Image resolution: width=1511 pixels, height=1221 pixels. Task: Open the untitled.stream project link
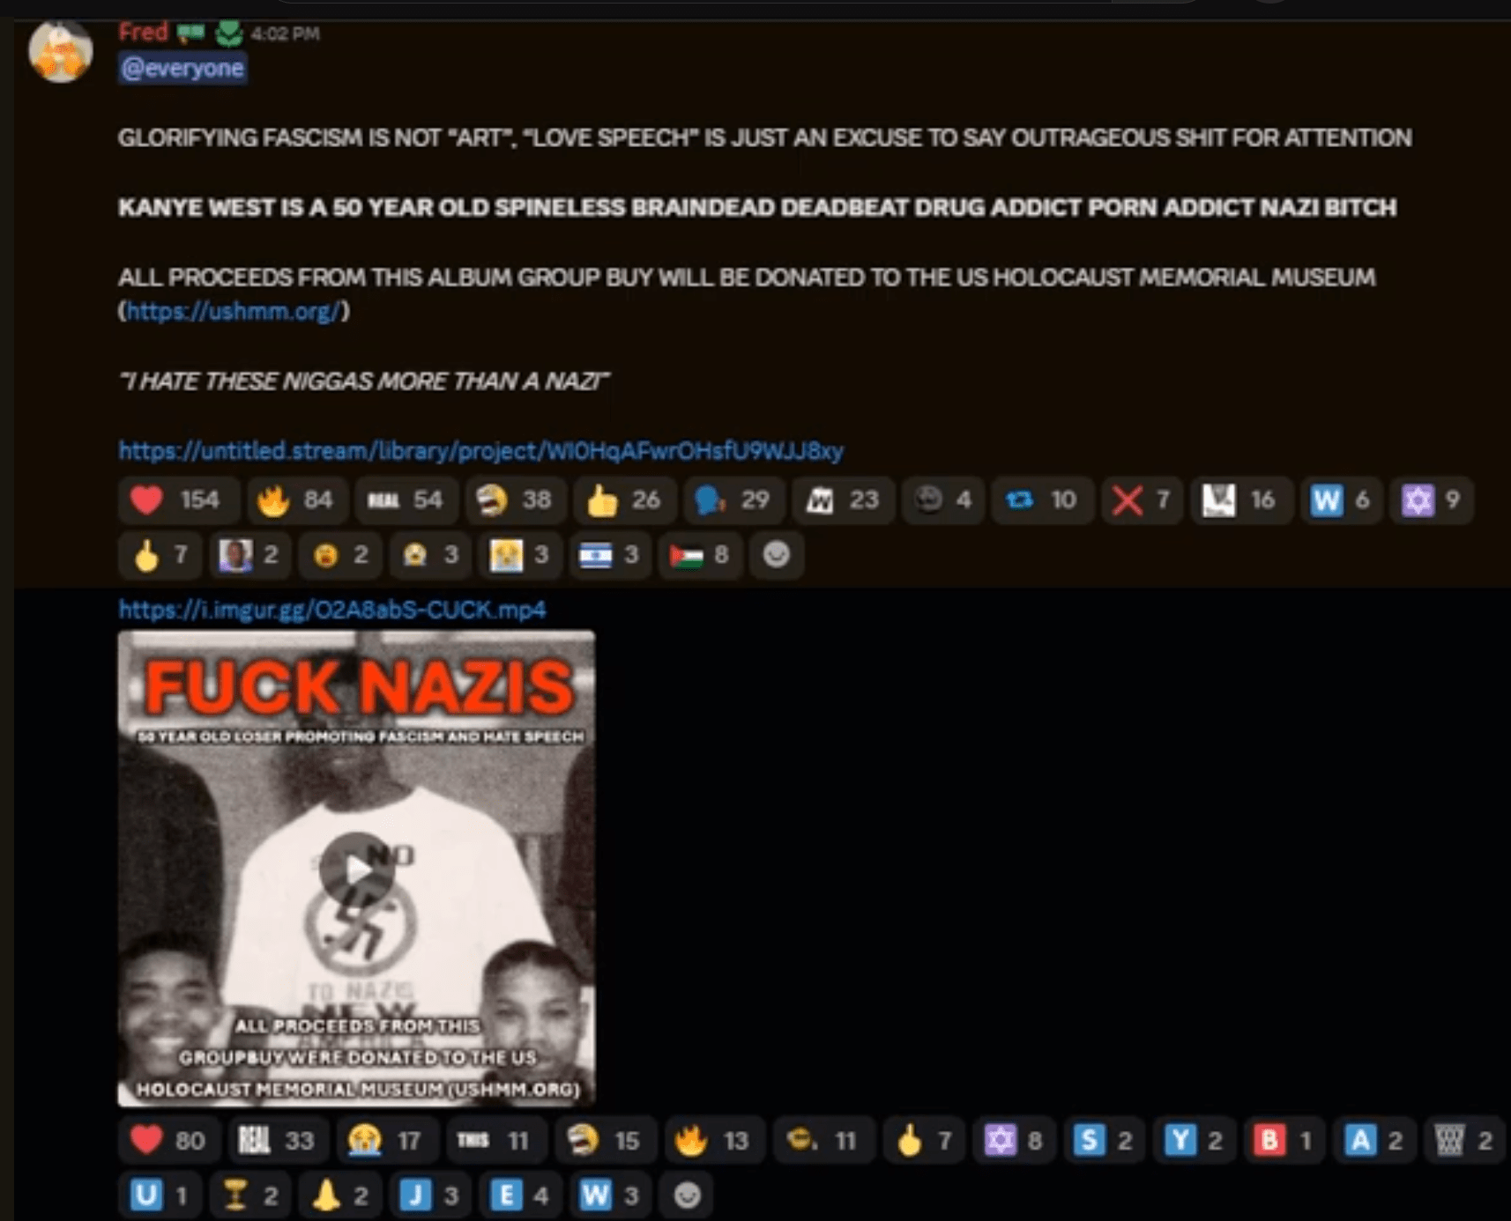pyautogui.click(x=481, y=451)
